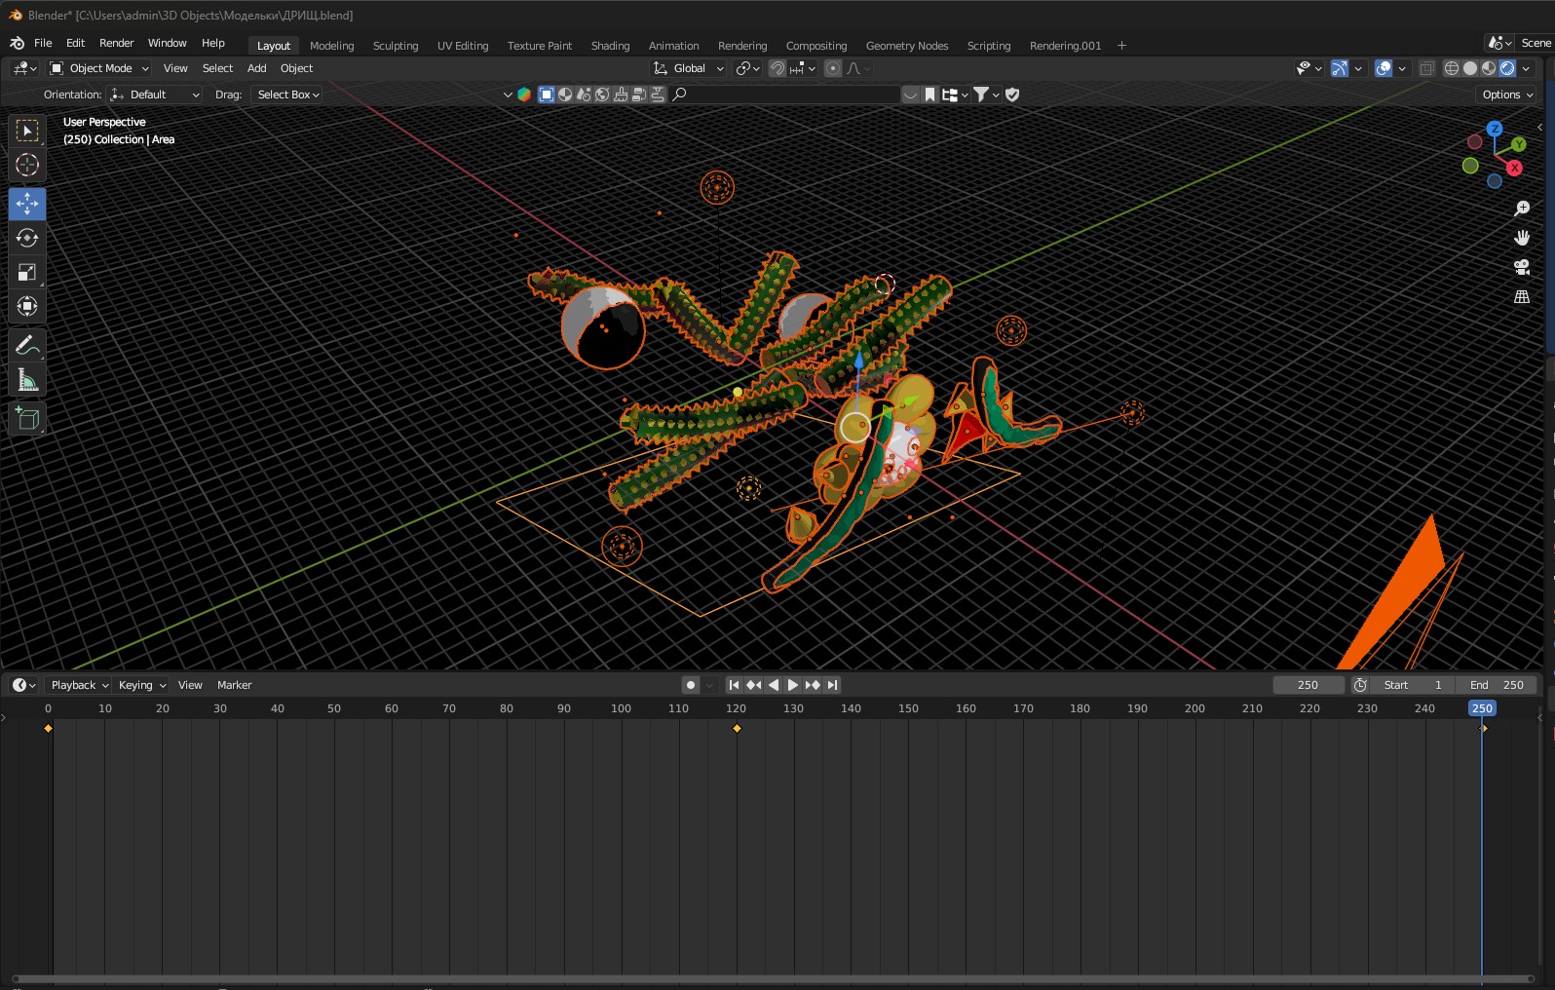
Task: Open the Options button in viewport header
Action: [x=1506, y=95]
